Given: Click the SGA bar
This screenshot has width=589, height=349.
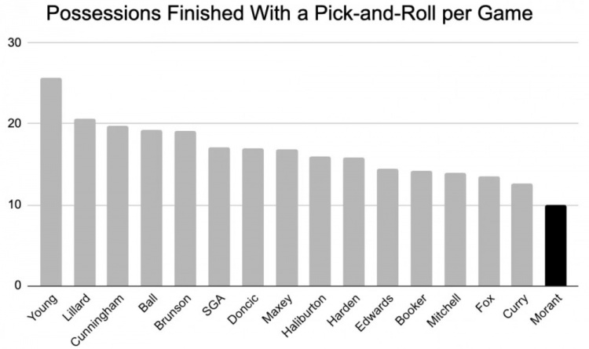Looking at the screenshot, I should [219, 216].
